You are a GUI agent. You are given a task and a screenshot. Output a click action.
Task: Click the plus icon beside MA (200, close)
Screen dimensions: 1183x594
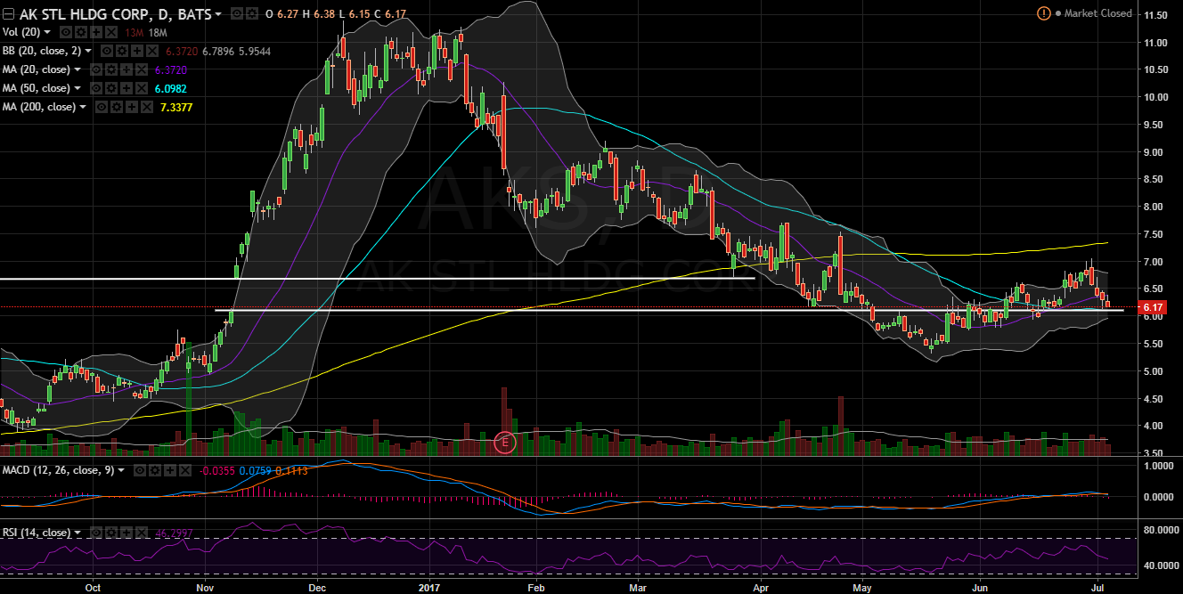130,107
